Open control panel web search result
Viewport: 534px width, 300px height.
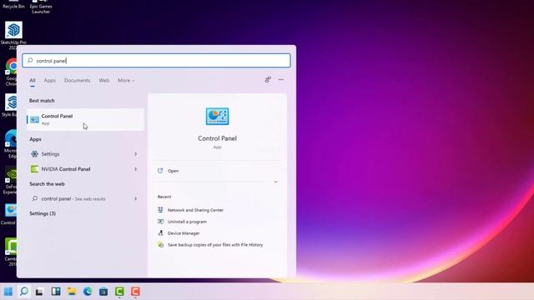[85, 198]
